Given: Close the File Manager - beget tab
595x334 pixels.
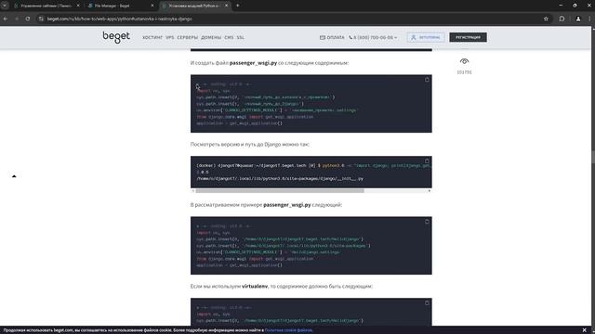Looking at the screenshot, I should (152, 6).
